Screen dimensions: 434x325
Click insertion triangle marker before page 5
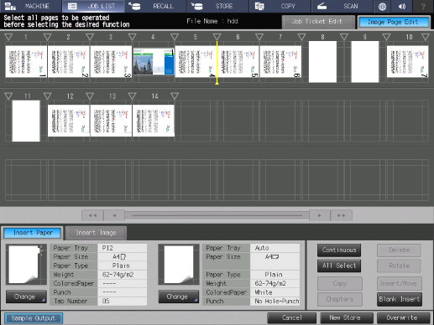coord(175,37)
